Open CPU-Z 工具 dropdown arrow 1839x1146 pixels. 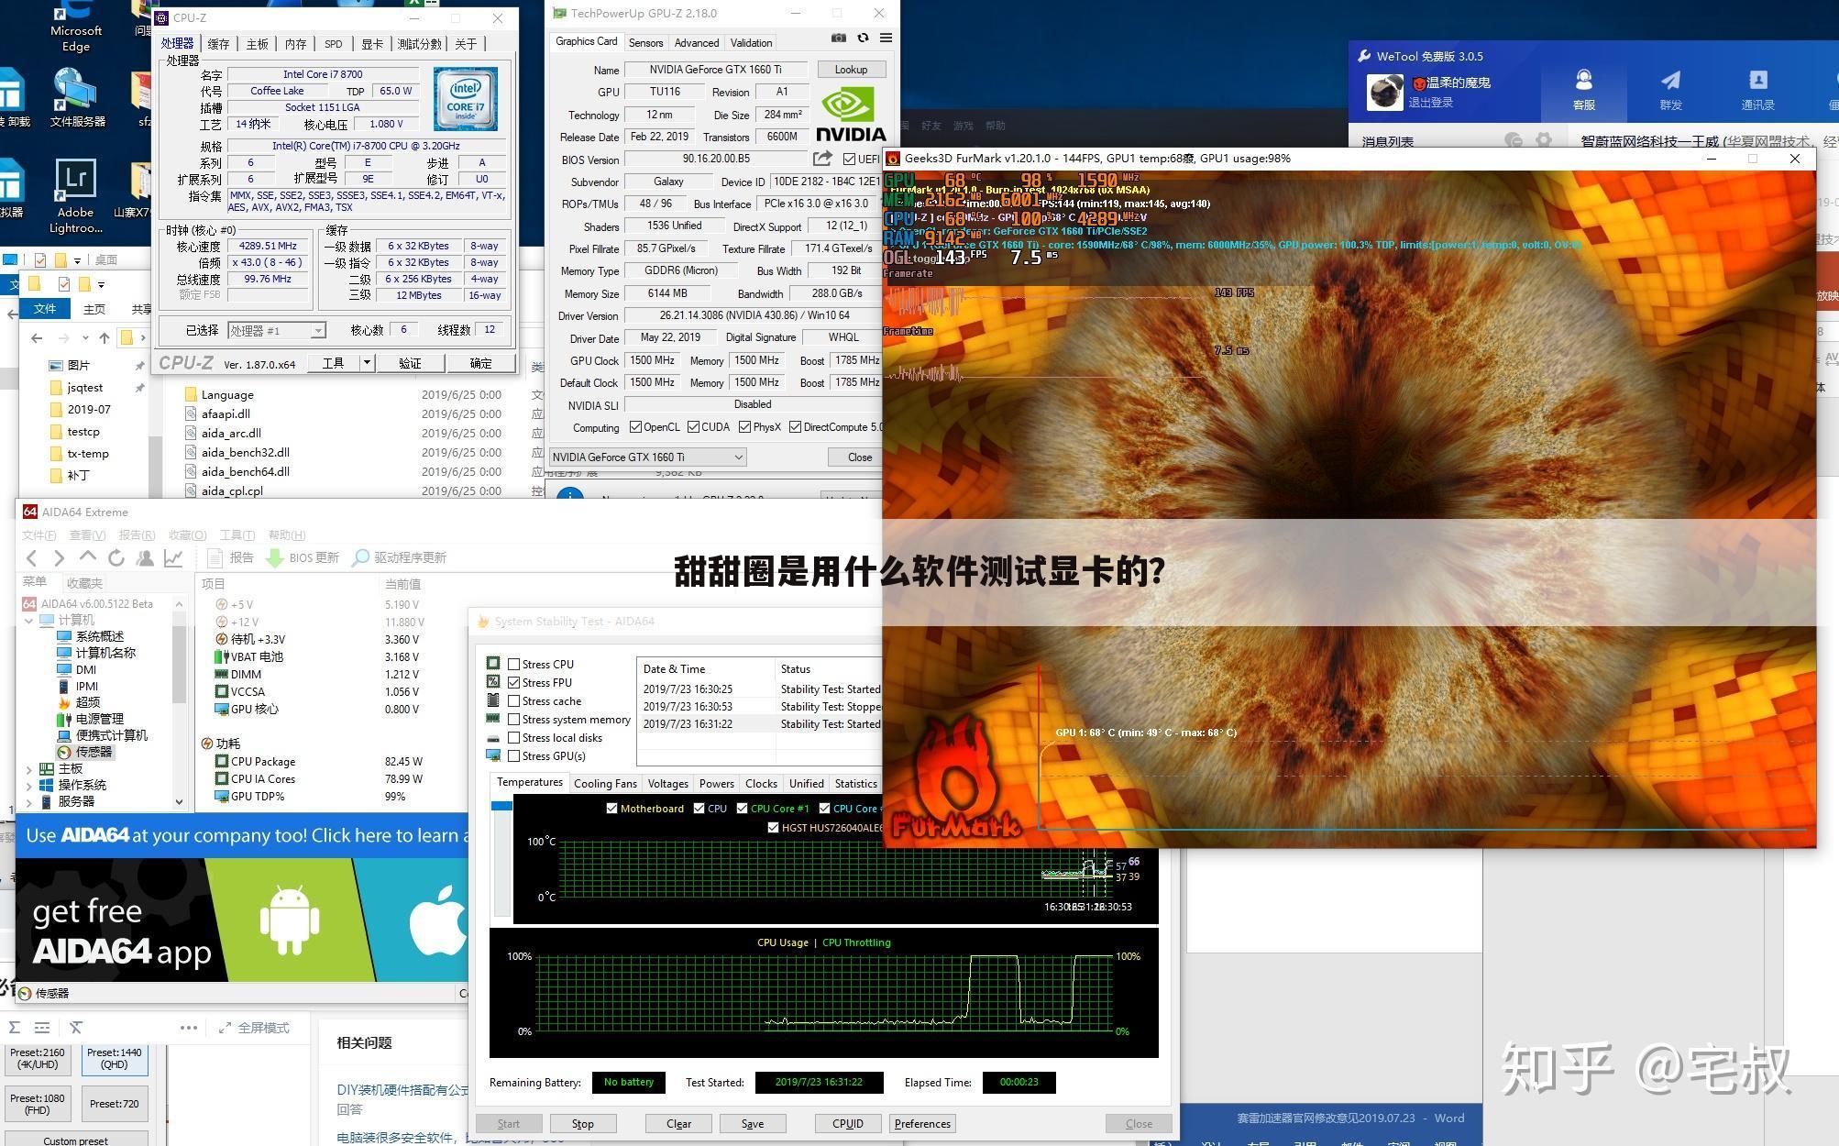[x=367, y=363]
